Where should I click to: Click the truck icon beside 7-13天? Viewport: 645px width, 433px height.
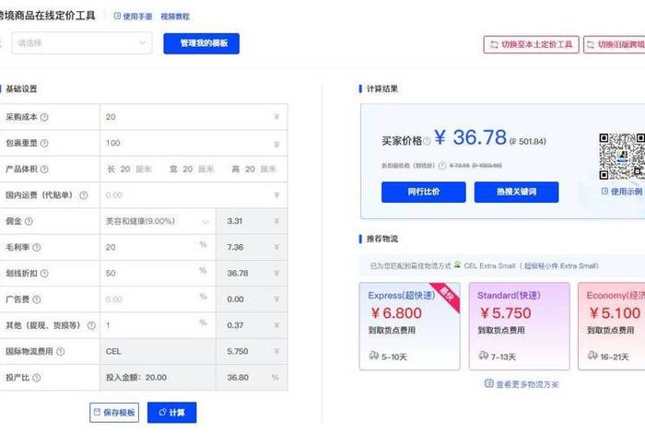[x=484, y=356]
